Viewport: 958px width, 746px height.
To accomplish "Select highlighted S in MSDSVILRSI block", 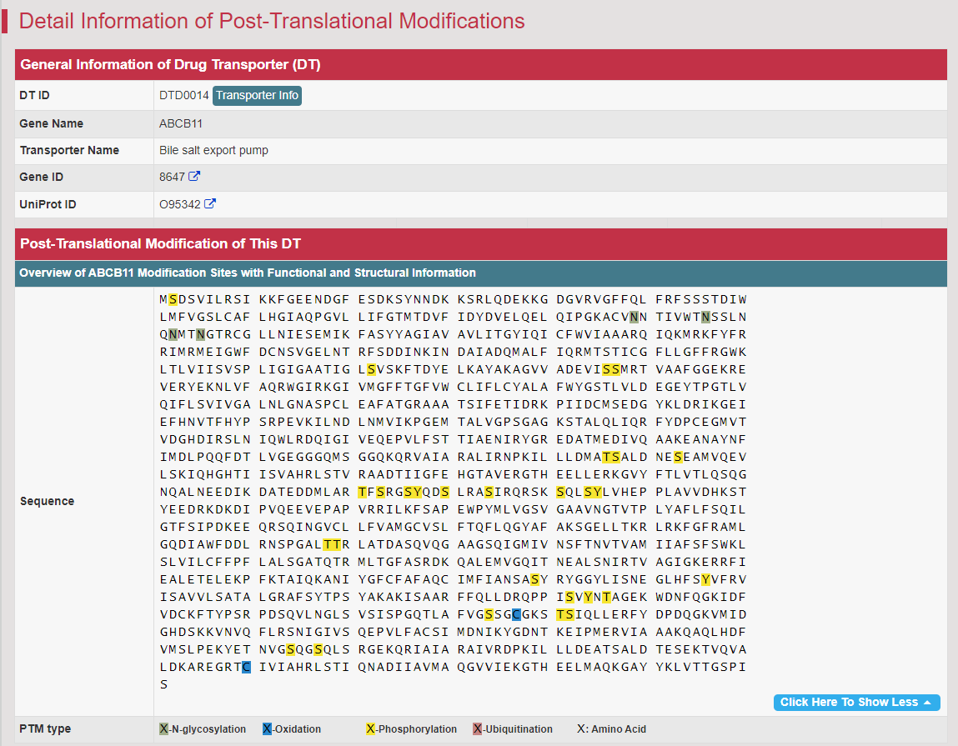I will tap(173, 299).
